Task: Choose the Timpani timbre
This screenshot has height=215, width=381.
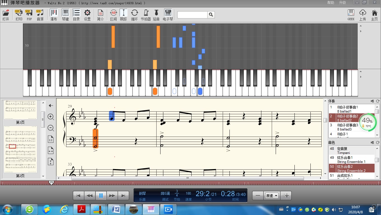Action: point(352,151)
